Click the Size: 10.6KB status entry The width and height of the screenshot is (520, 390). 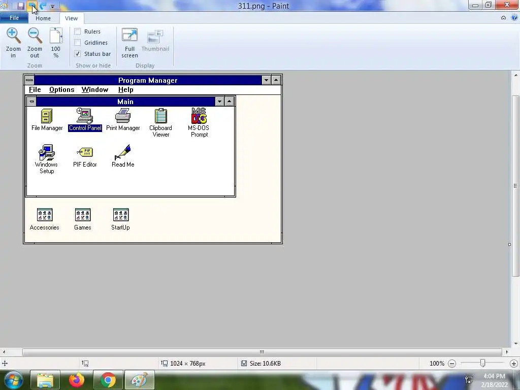pyautogui.click(x=261, y=364)
